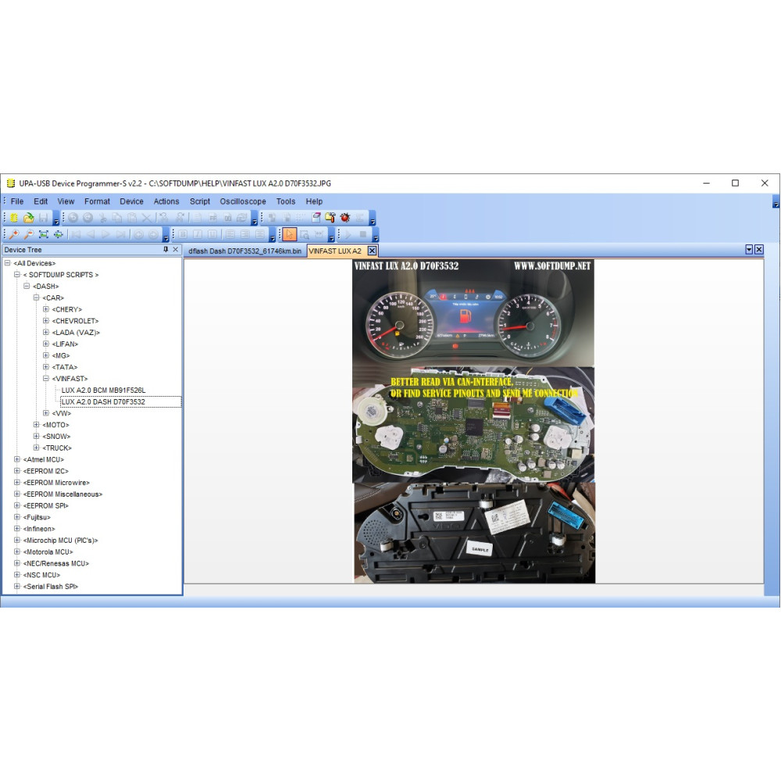Click the VINFAST dashboard help image

coord(474,421)
